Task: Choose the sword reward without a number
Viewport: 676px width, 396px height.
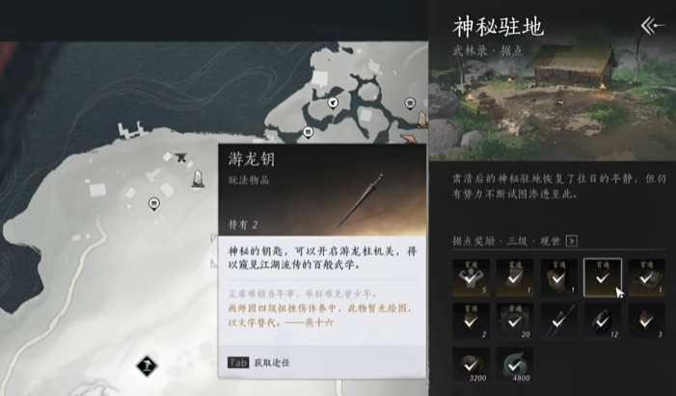Action: 558,322
